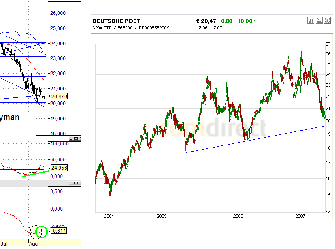
Task: Maximize the bottom oscillator subwindow
Action: 76,184
